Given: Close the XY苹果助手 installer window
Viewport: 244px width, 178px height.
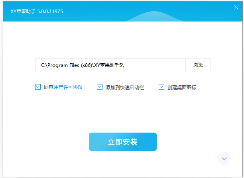Looking at the screenshot, I should point(236,8).
